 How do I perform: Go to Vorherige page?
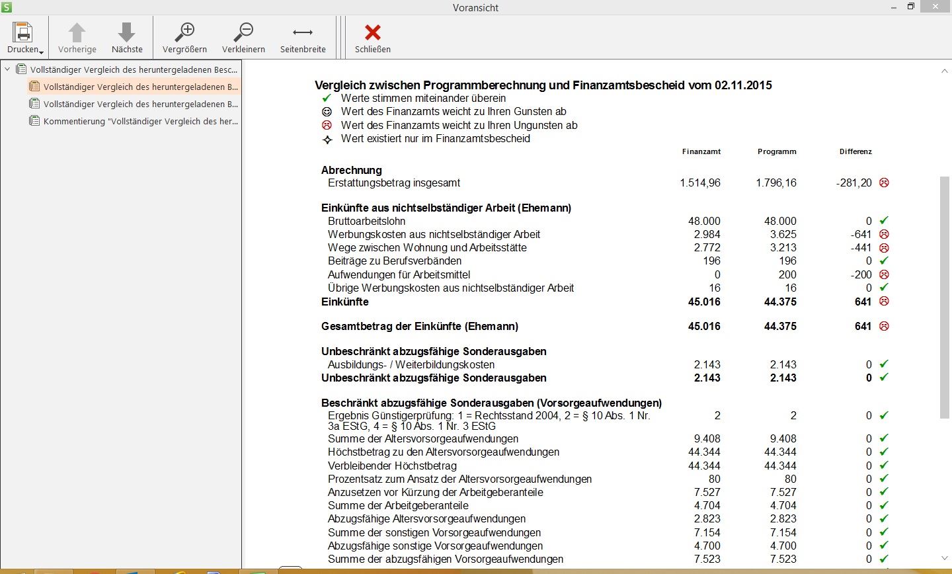pyautogui.click(x=77, y=38)
